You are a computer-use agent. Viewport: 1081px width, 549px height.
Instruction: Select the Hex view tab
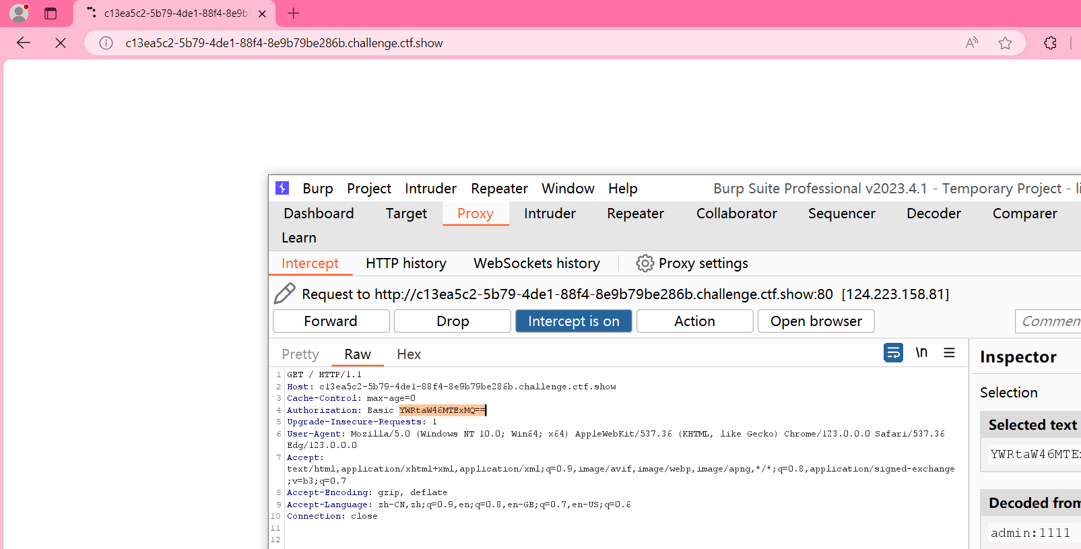coord(408,354)
